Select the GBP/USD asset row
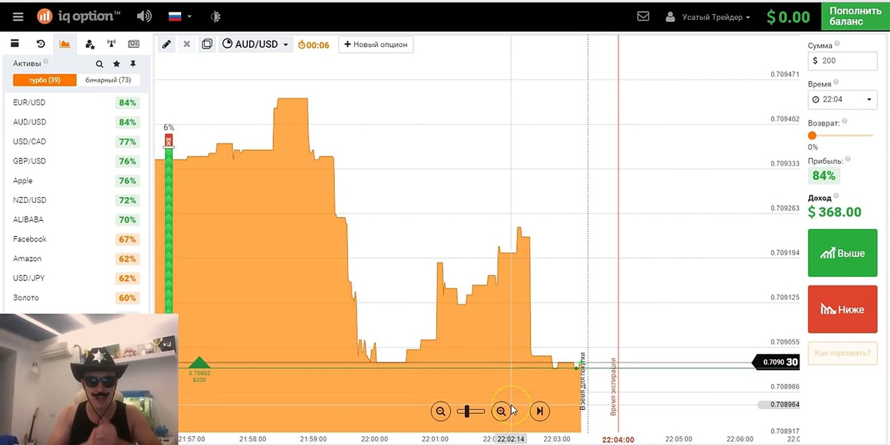This screenshot has width=890, height=445. click(x=77, y=161)
